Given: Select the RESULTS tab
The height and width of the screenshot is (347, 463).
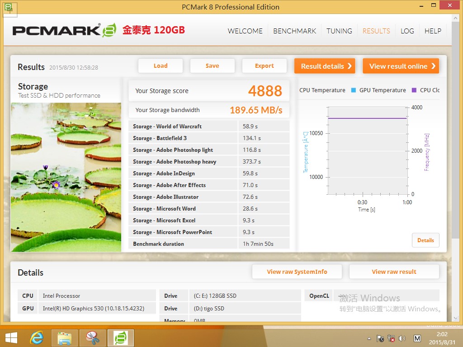Looking at the screenshot, I should tap(376, 31).
